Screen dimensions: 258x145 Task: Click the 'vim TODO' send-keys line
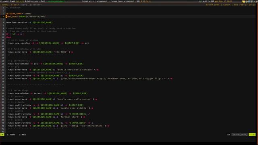pos(41,52)
